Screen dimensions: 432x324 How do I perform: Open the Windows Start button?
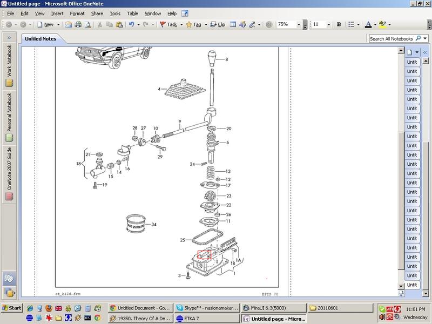pyautogui.click(x=12, y=307)
